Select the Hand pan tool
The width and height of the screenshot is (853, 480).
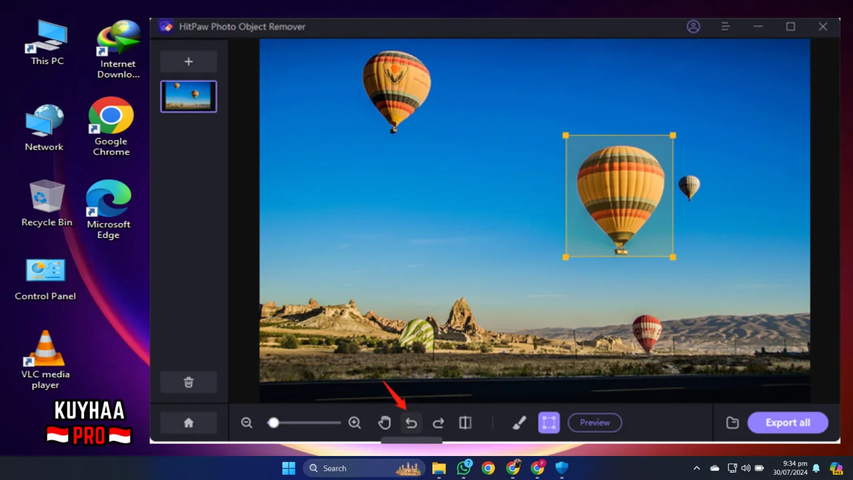point(385,423)
